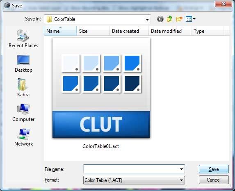Go up one folder level
The height and width of the screenshot is (191, 235).
pyautogui.click(x=169, y=19)
